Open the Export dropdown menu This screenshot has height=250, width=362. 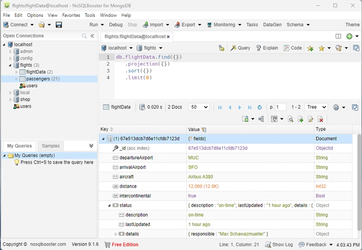[x=200, y=25]
